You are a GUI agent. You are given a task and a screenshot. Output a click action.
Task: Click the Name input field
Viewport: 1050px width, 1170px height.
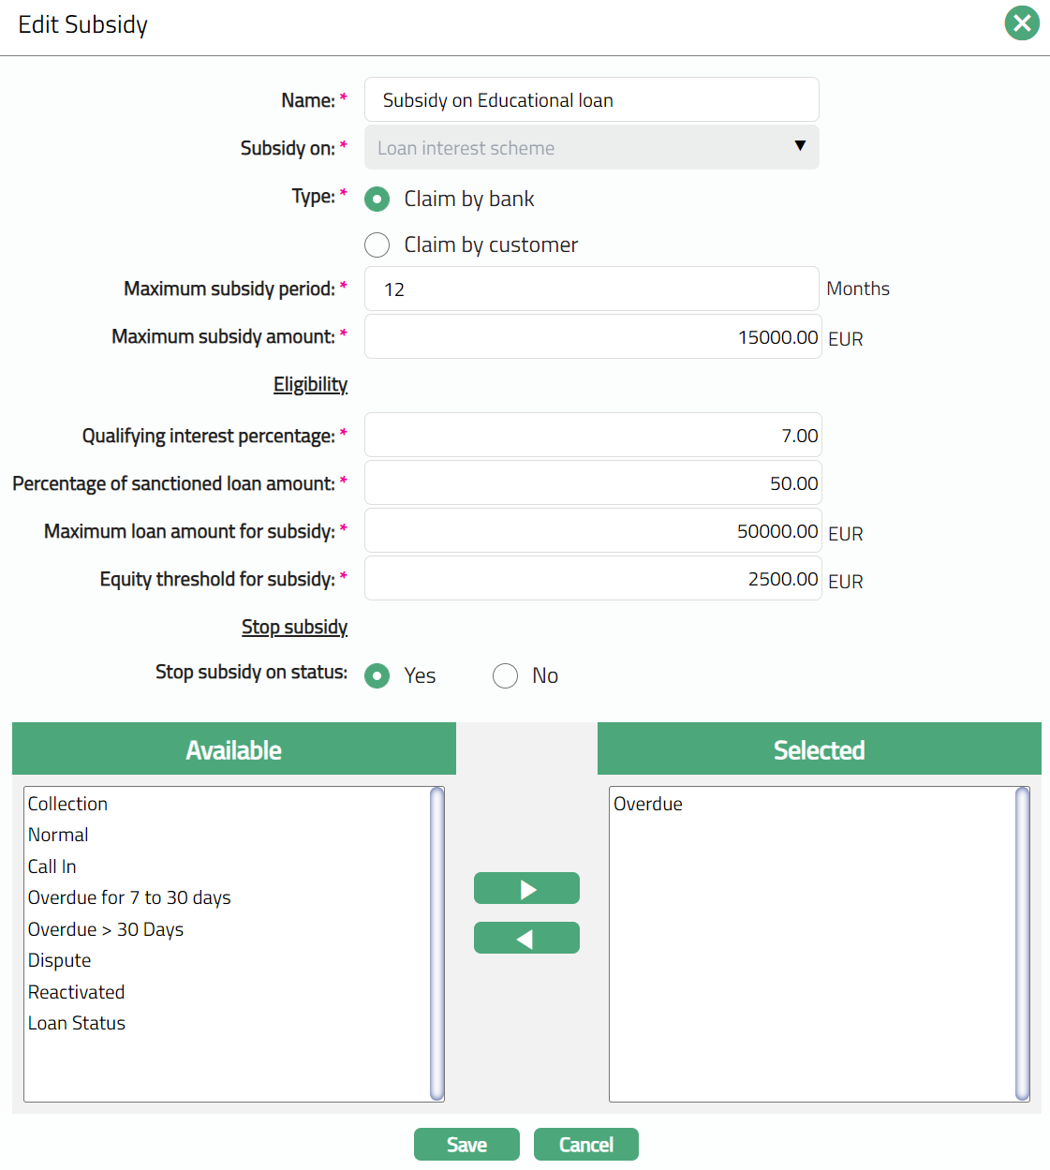[591, 100]
